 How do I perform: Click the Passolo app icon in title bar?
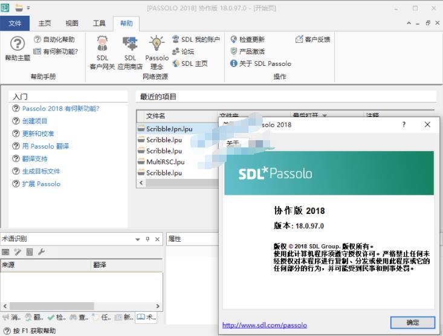[x=5, y=8]
